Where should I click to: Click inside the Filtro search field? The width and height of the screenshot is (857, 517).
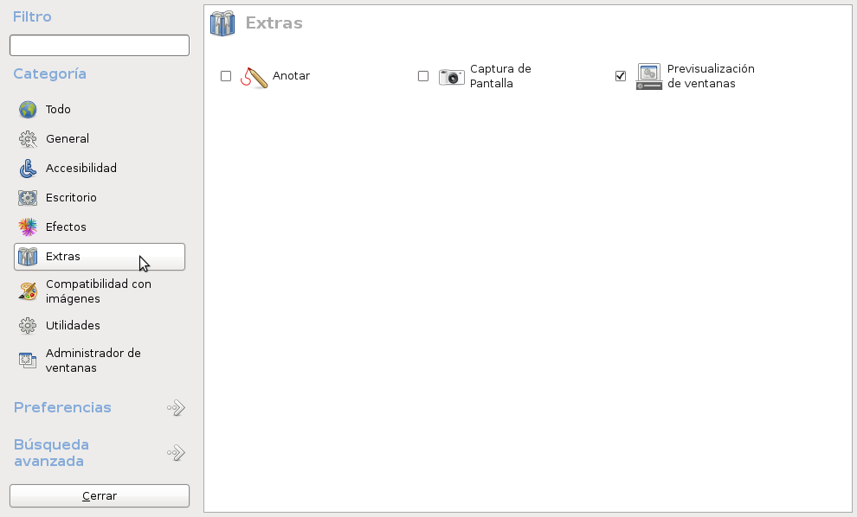click(99, 44)
